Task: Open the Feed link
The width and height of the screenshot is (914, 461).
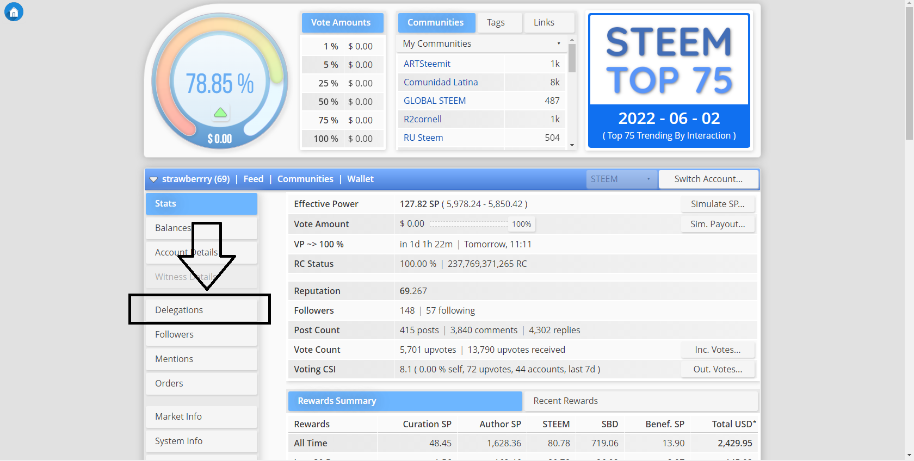Action: (x=254, y=179)
